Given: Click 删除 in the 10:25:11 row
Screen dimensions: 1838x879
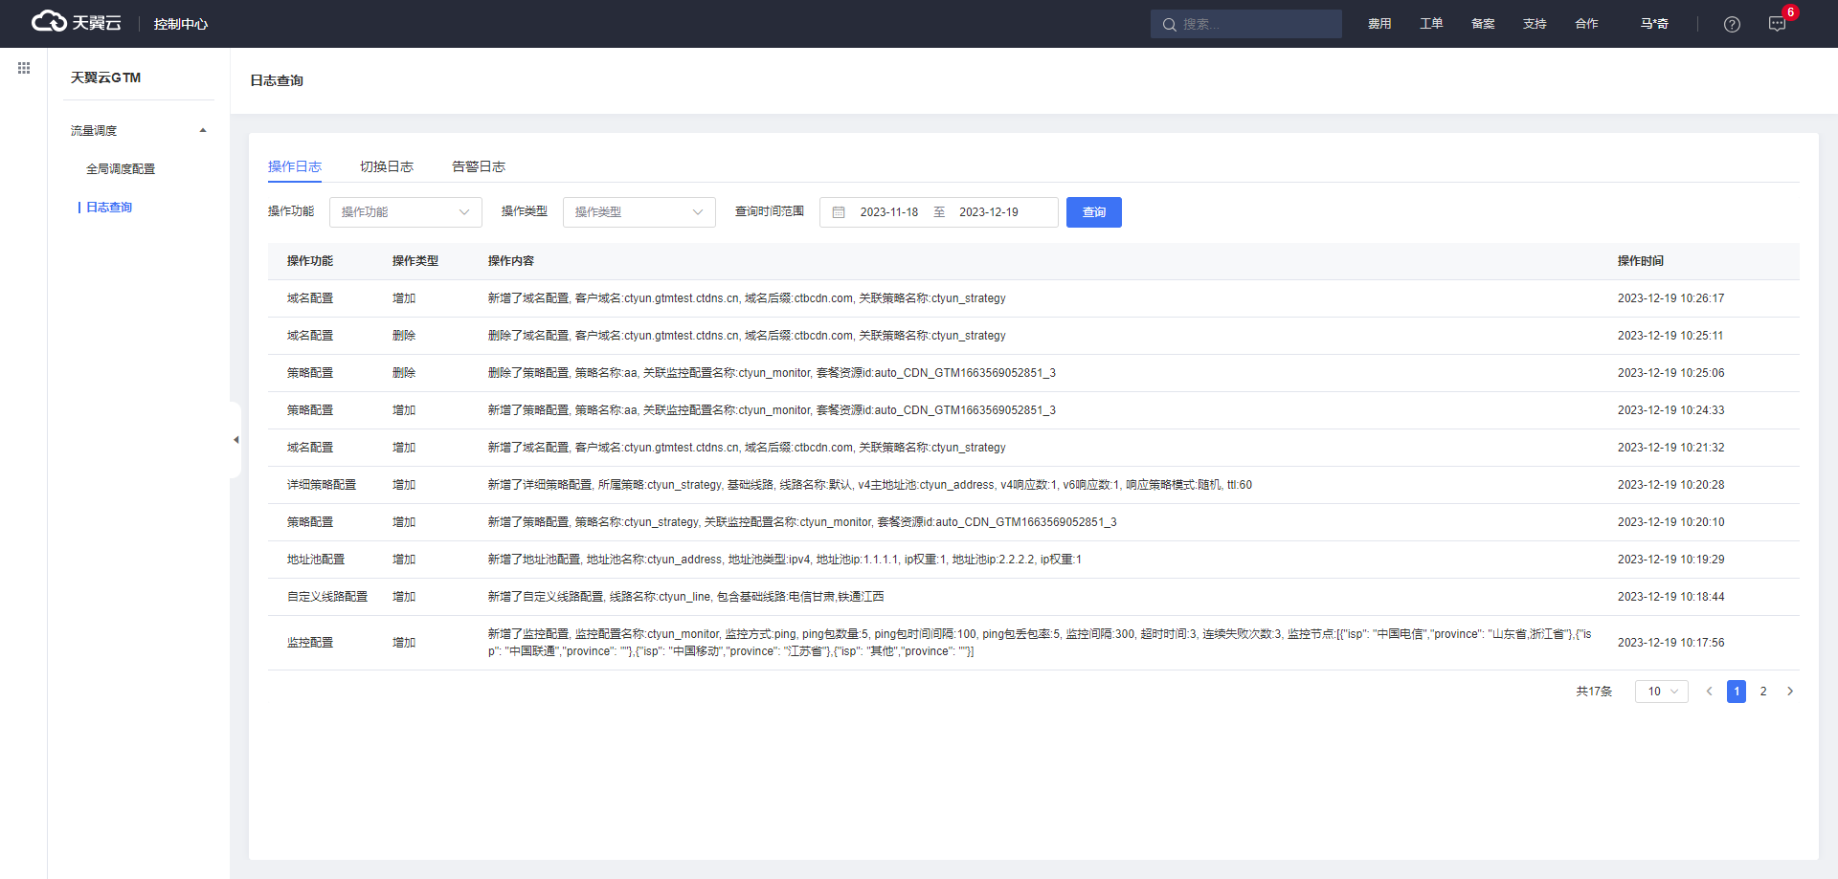Looking at the screenshot, I should click(404, 336).
